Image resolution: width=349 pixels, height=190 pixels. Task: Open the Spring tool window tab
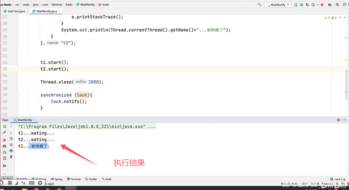(x=57, y=179)
